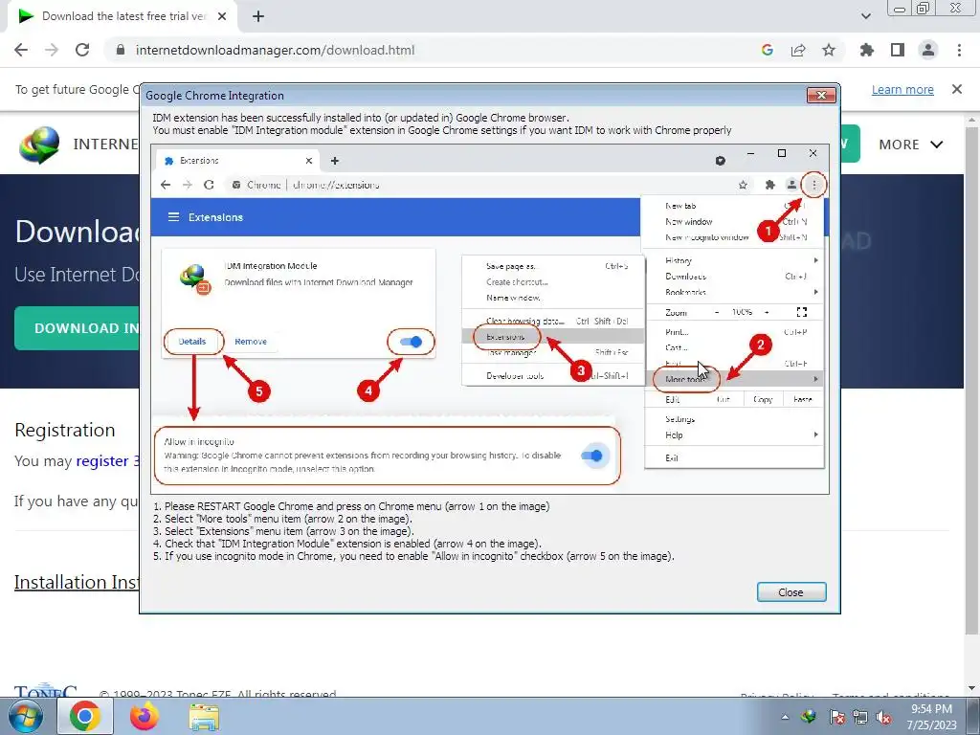
Task: Open Chrome side panel
Action: (x=898, y=50)
